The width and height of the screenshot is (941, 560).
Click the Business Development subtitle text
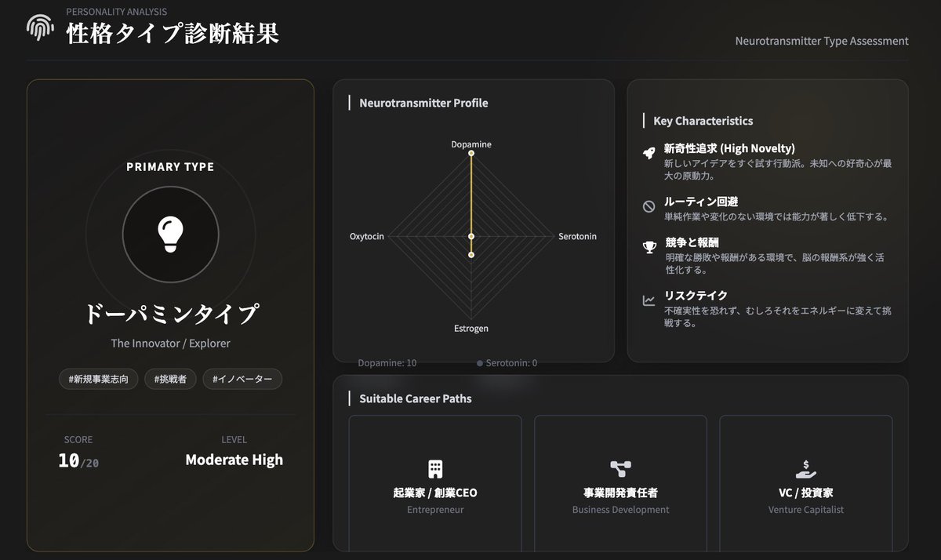coord(620,510)
